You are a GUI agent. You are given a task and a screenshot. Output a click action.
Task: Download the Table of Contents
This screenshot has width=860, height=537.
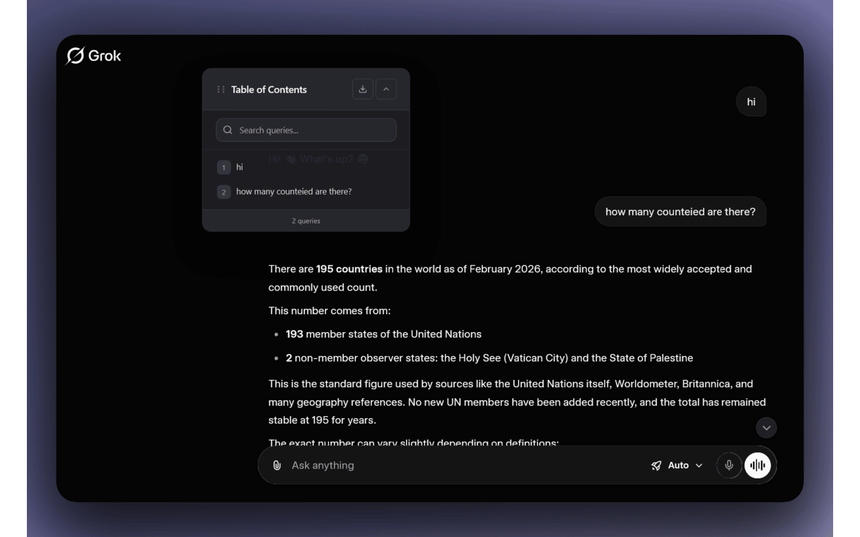[x=363, y=89]
